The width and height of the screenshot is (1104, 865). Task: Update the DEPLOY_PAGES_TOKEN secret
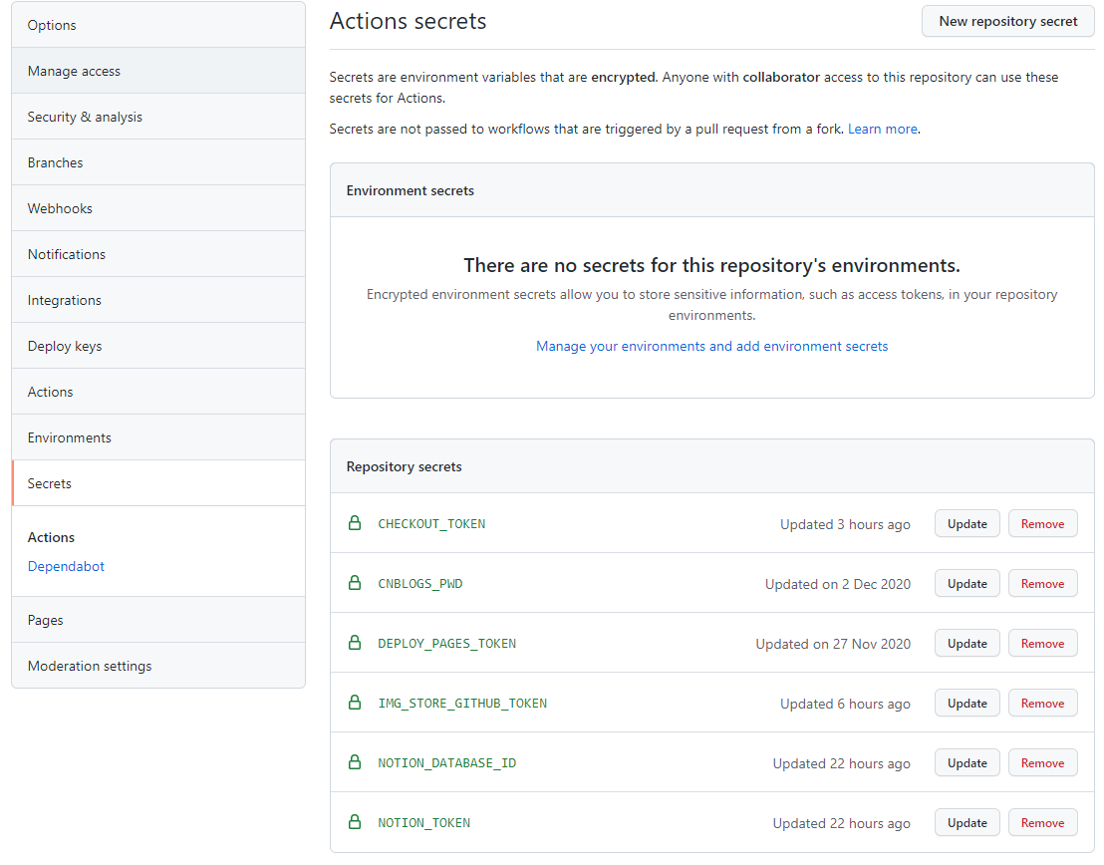click(x=966, y=644)
